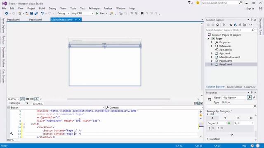Click the checkbox marker next to Italic

[x=222, y=128]
